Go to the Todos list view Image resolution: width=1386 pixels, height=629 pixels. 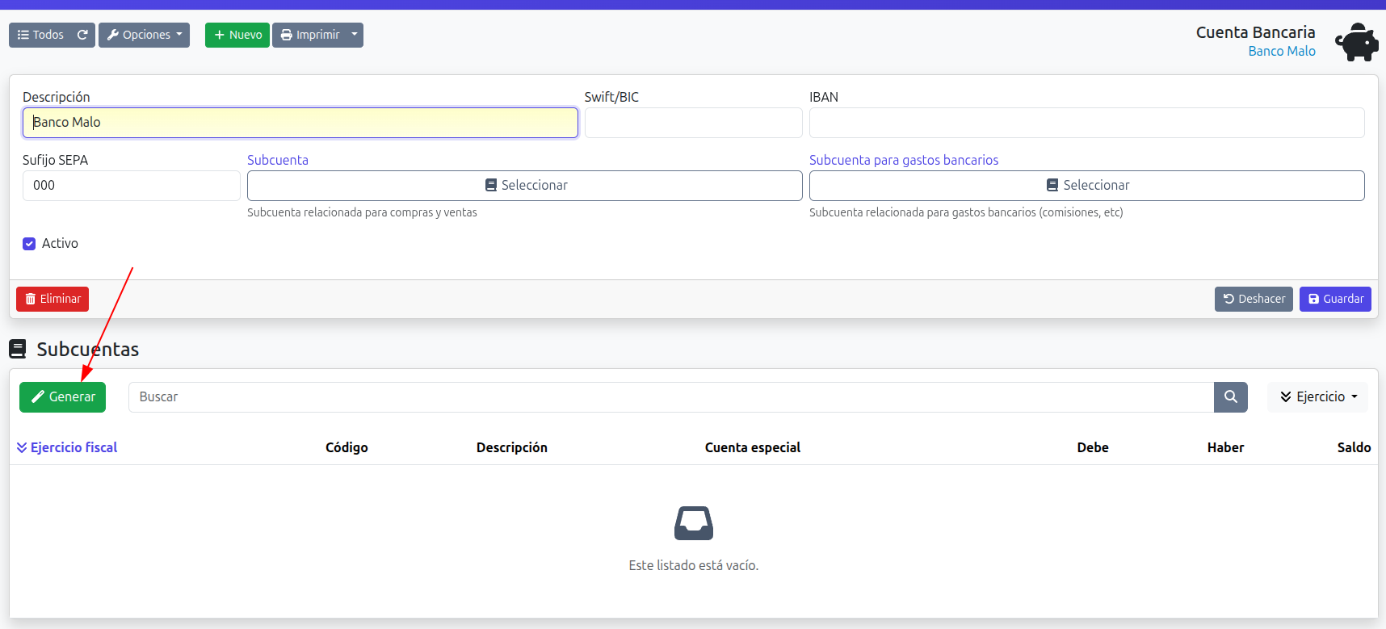(x=40, y=35)
